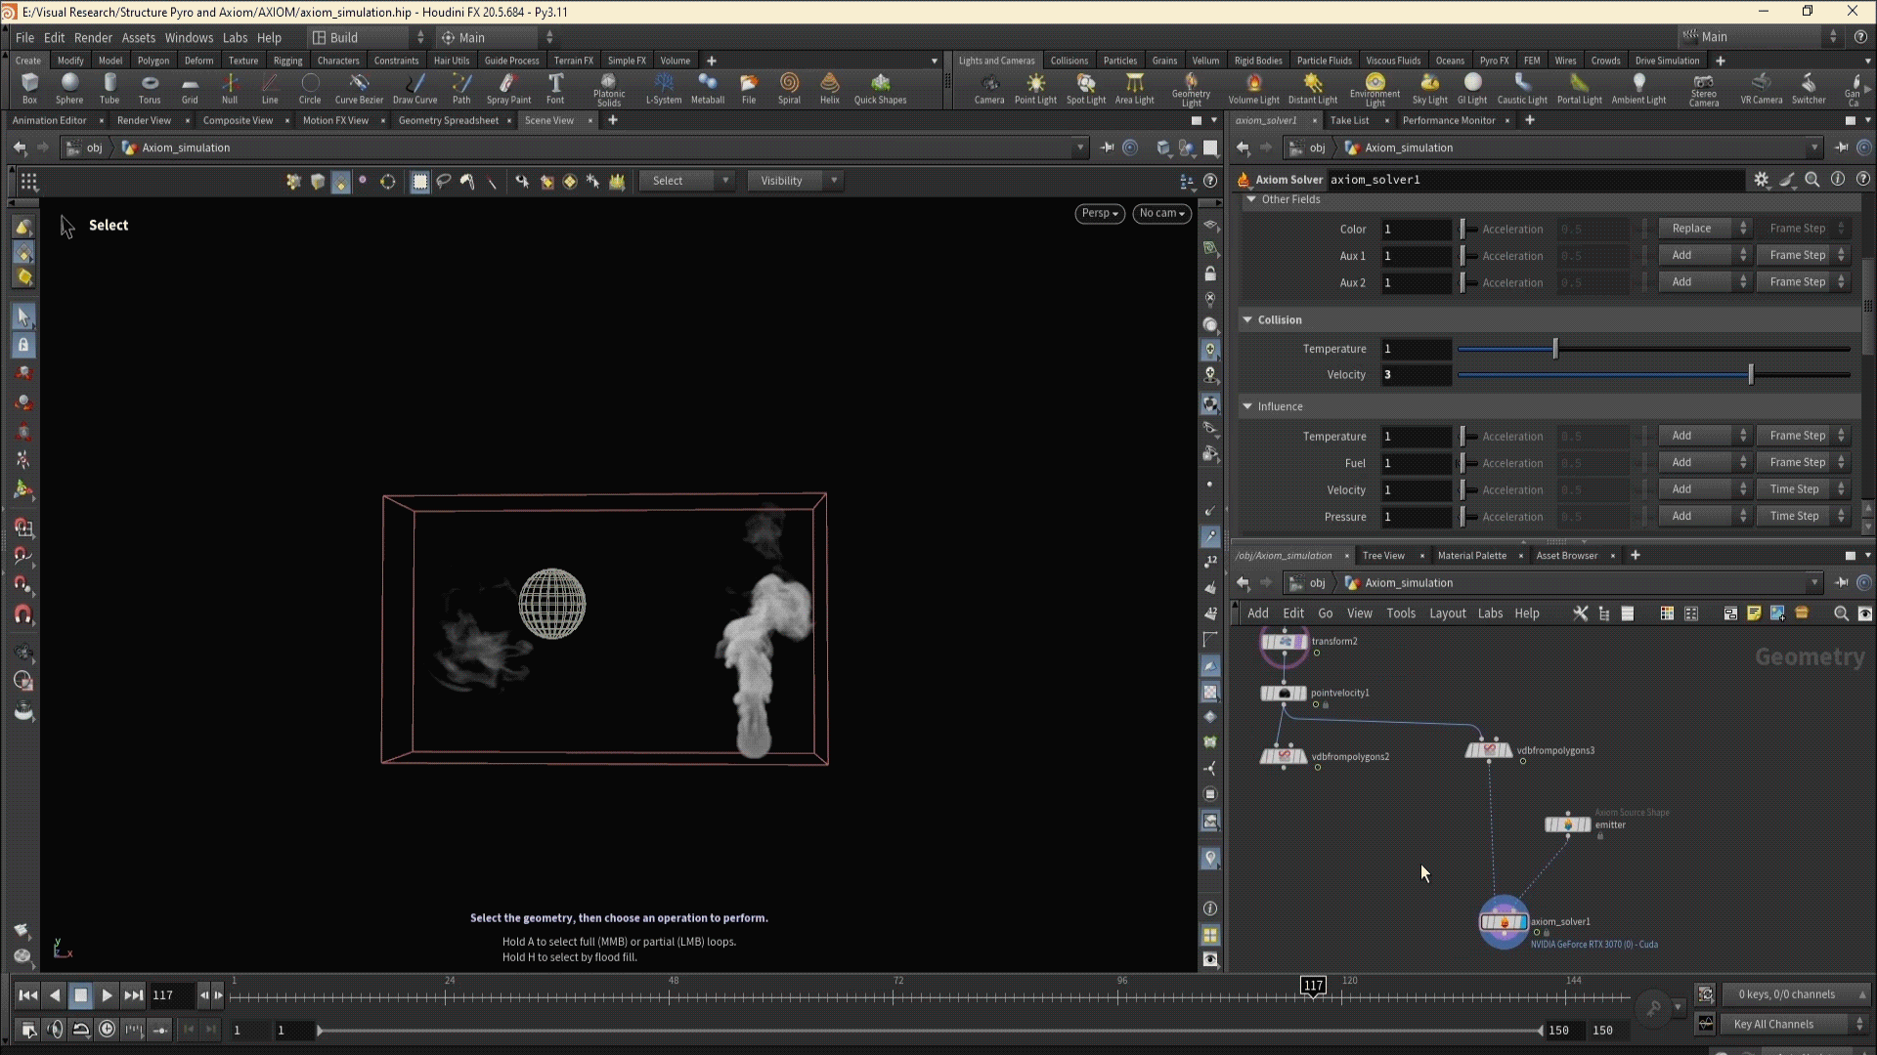Click the emitter node in network
Screen dimensions: 1877x1055
(1567, 824)
